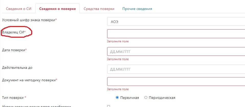Click the Дата поверки field label
The image size is (245, 107).
pos(14,50)
